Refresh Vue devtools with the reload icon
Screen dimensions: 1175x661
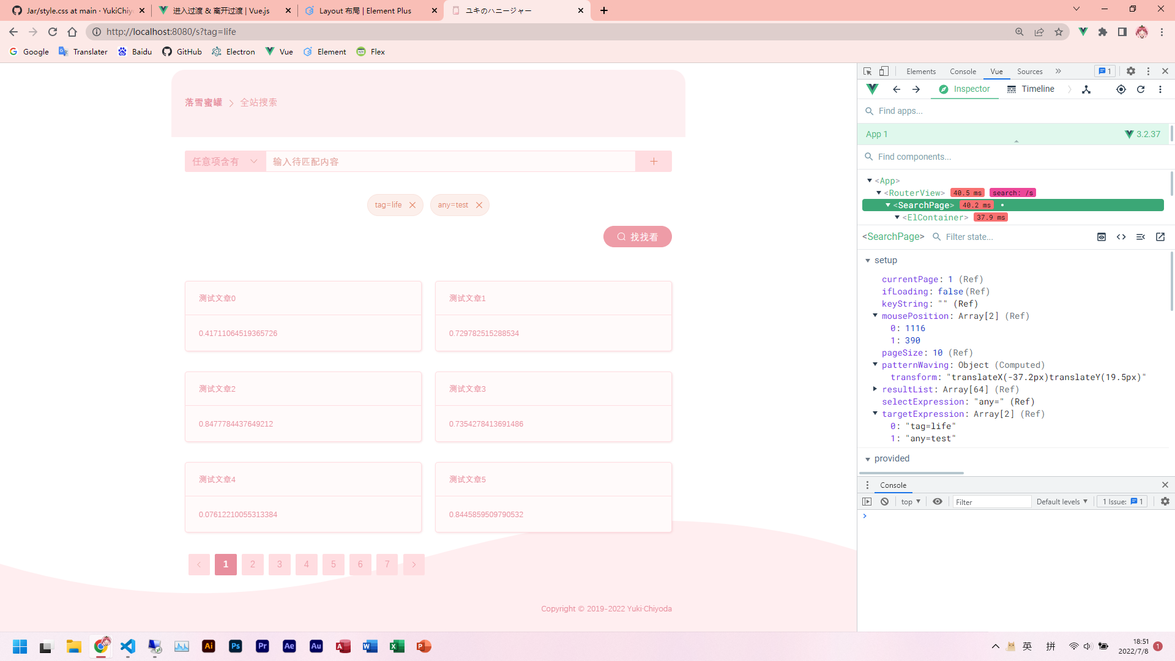1141,89
